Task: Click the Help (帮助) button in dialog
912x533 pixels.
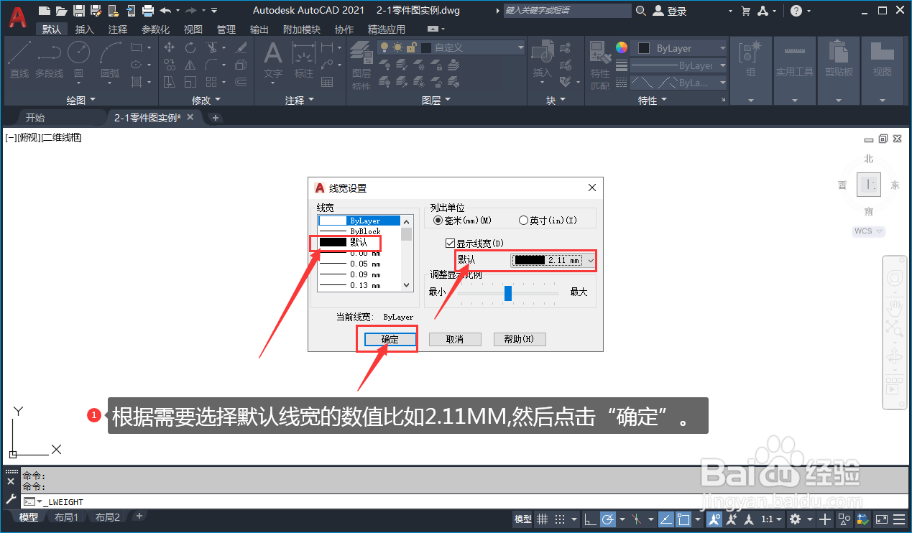Action: (520, 339)
